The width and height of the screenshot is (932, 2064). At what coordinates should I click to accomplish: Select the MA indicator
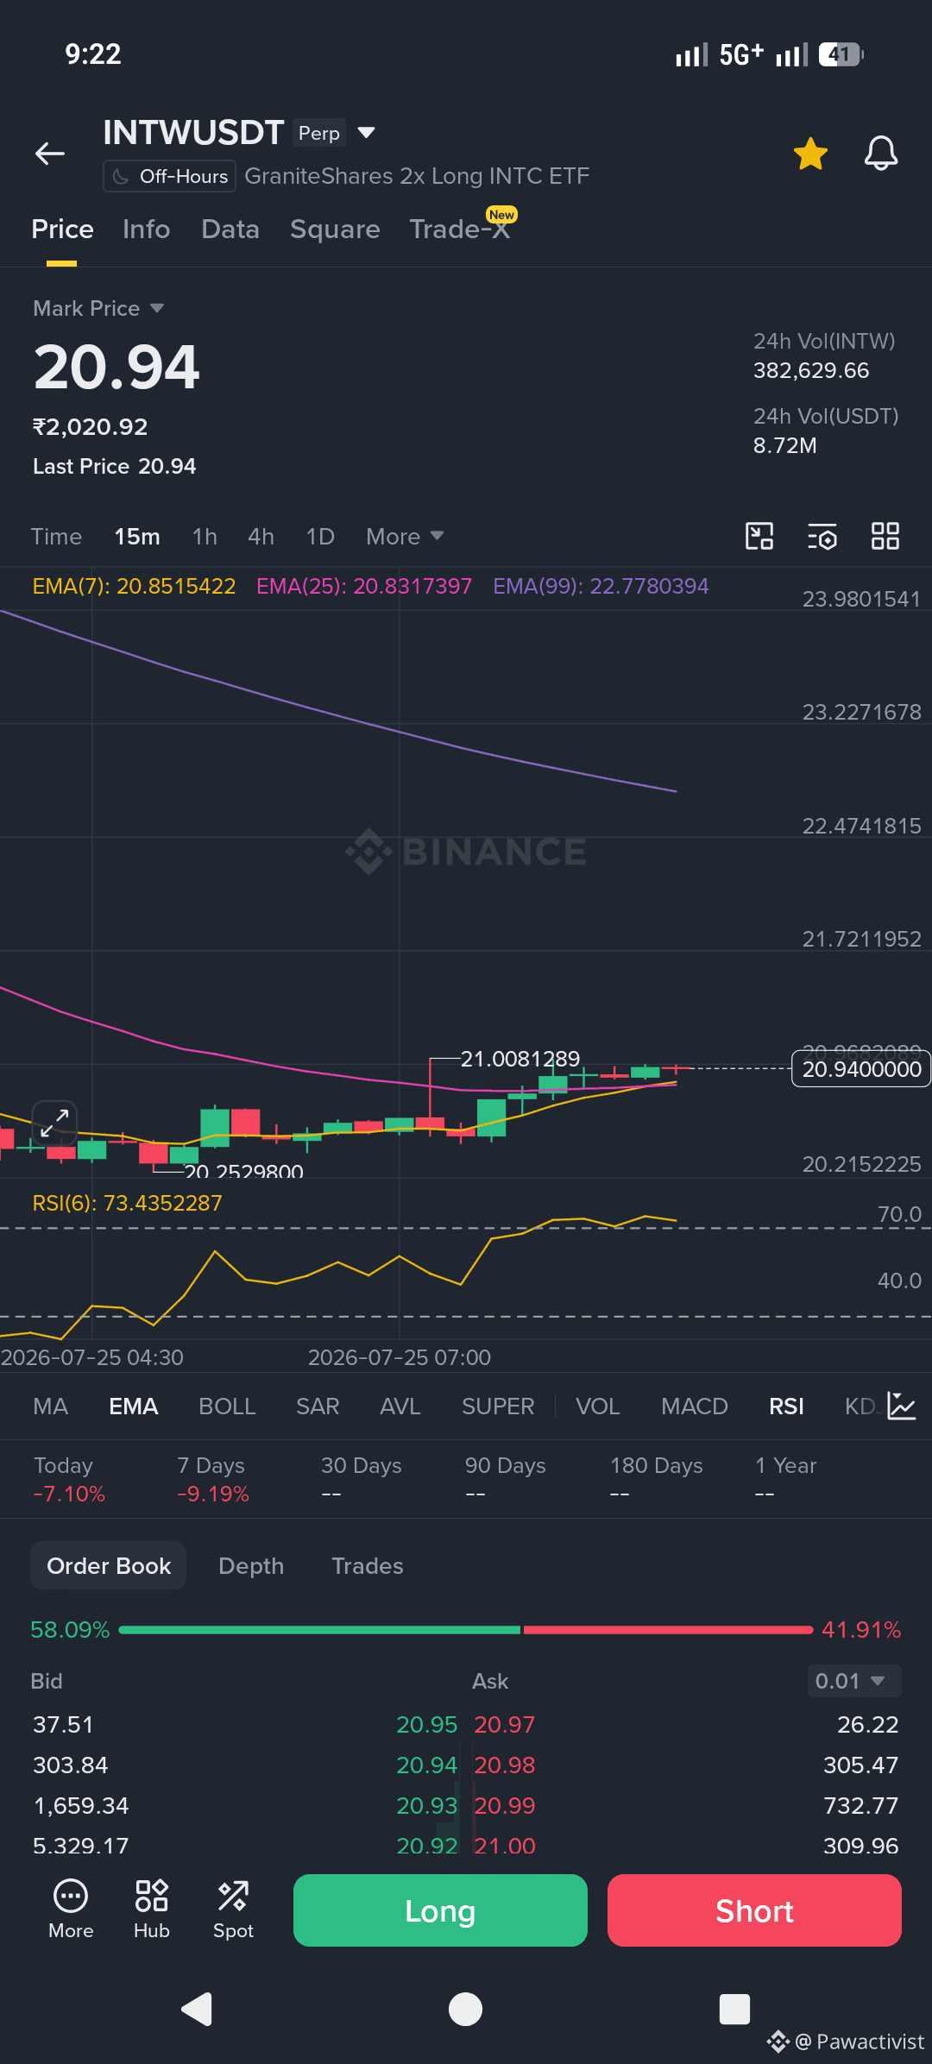click(x=51, y=1406)
